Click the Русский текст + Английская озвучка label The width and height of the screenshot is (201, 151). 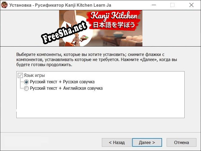[66, 88]
